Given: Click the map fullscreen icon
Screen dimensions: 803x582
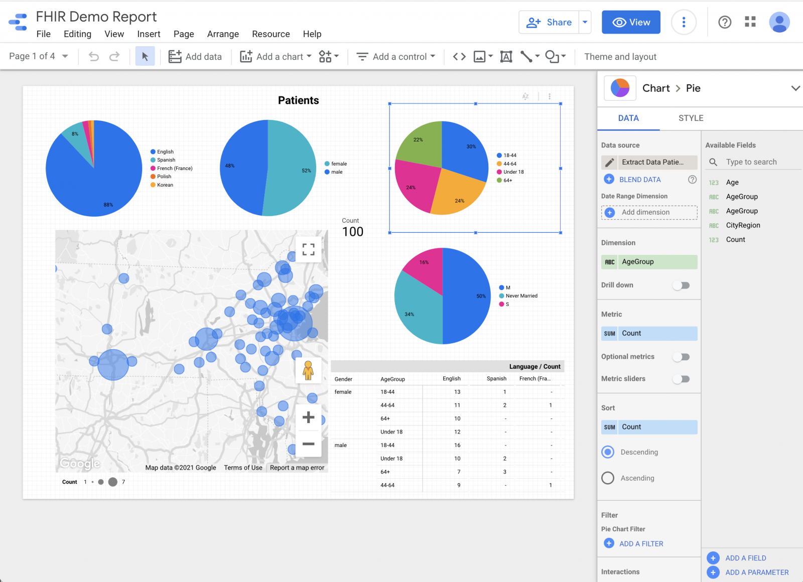Looking at the screenshot, I should tap(309, 249).
